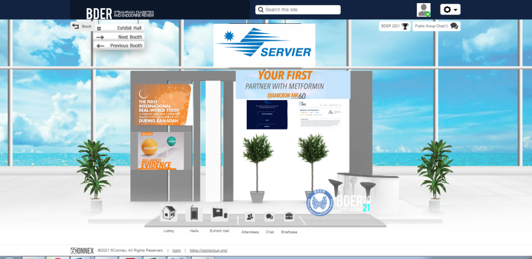Go to Next Booth
Viewport: 532px width, 259px height.
point(118,37)
